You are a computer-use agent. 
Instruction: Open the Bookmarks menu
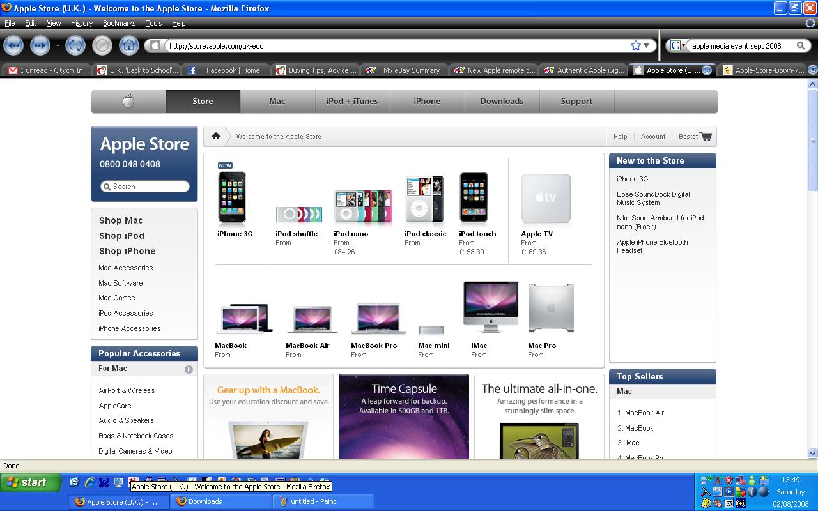[119, 23]
